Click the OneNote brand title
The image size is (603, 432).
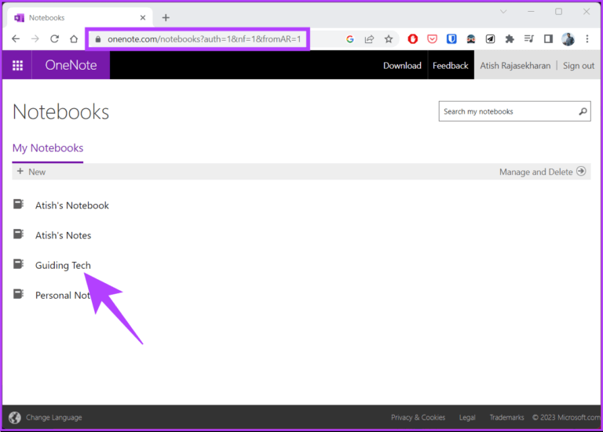click(71, 65)
